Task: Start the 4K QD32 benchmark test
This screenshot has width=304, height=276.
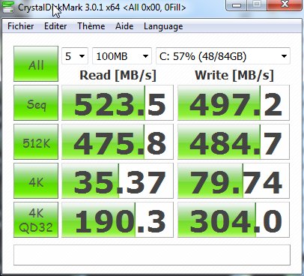Action: [36, 220]
